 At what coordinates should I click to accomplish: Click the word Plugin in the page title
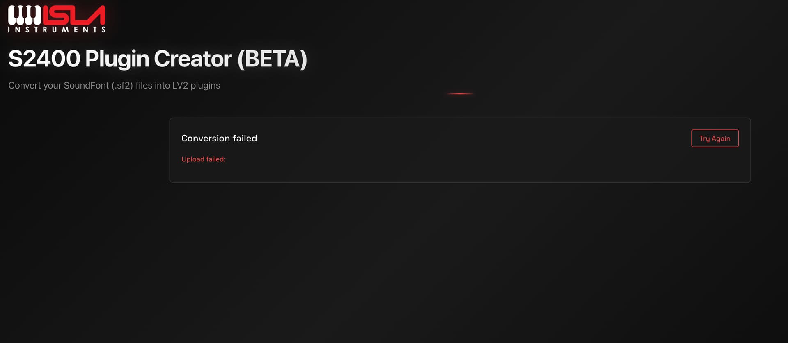[117, 59]
